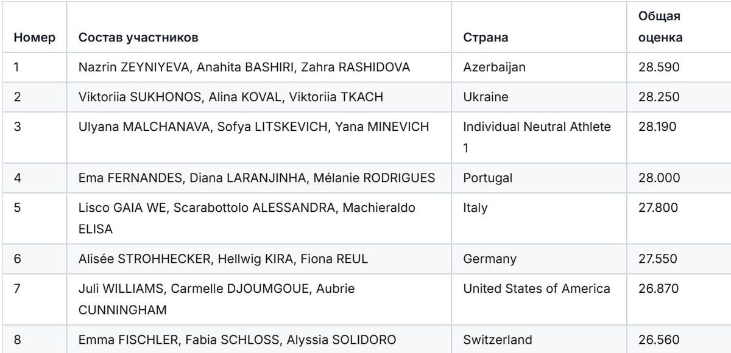
Task: Click the Номер column header
Action: 35,38
